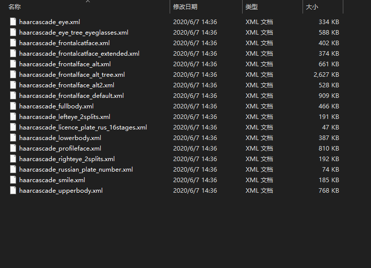Click the file icon of haarcascade_frontalcatface_extended.xml
Viewport: 371px width, 268px height.
coord(13,53)
